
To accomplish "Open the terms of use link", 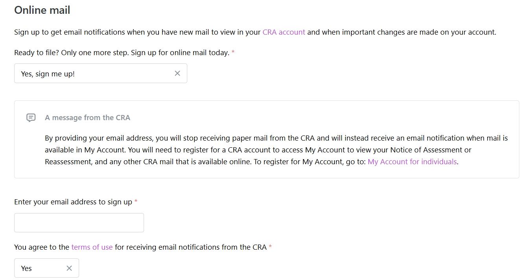I will pos(92,247).
